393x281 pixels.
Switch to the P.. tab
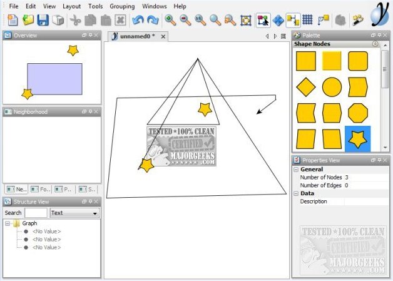click(63, 189)
